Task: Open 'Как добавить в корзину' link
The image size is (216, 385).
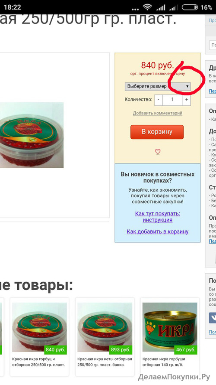Action: [158, 232]
